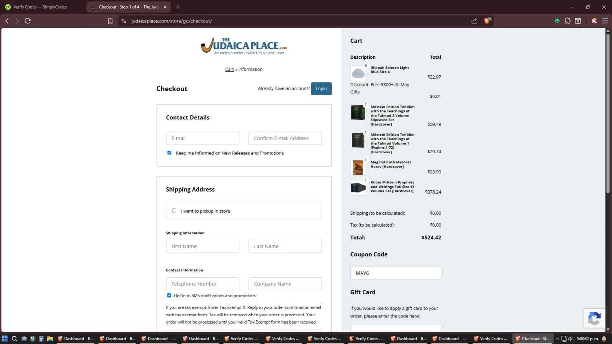Open Windows taskbar search
Image resolution: width=612 pixels, height=344 pixels.
click(14, 339)
